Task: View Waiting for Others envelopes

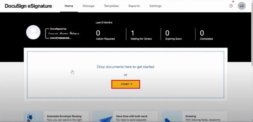Action: [x=141, y=35]
